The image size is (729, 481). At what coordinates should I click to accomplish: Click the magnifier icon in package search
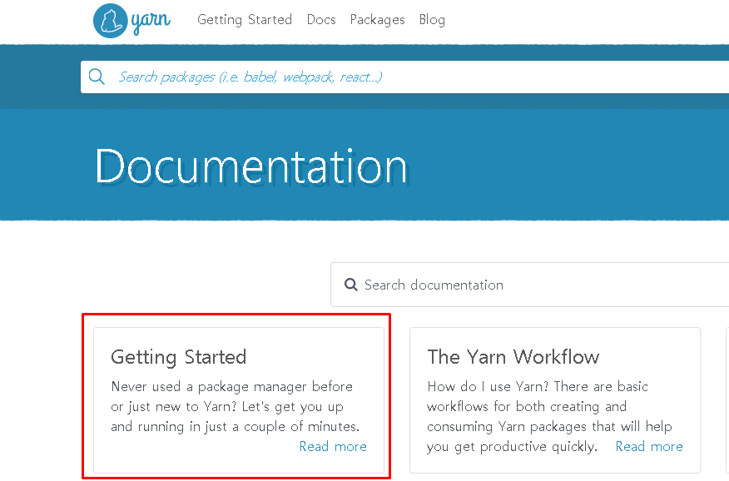point(97,77)
